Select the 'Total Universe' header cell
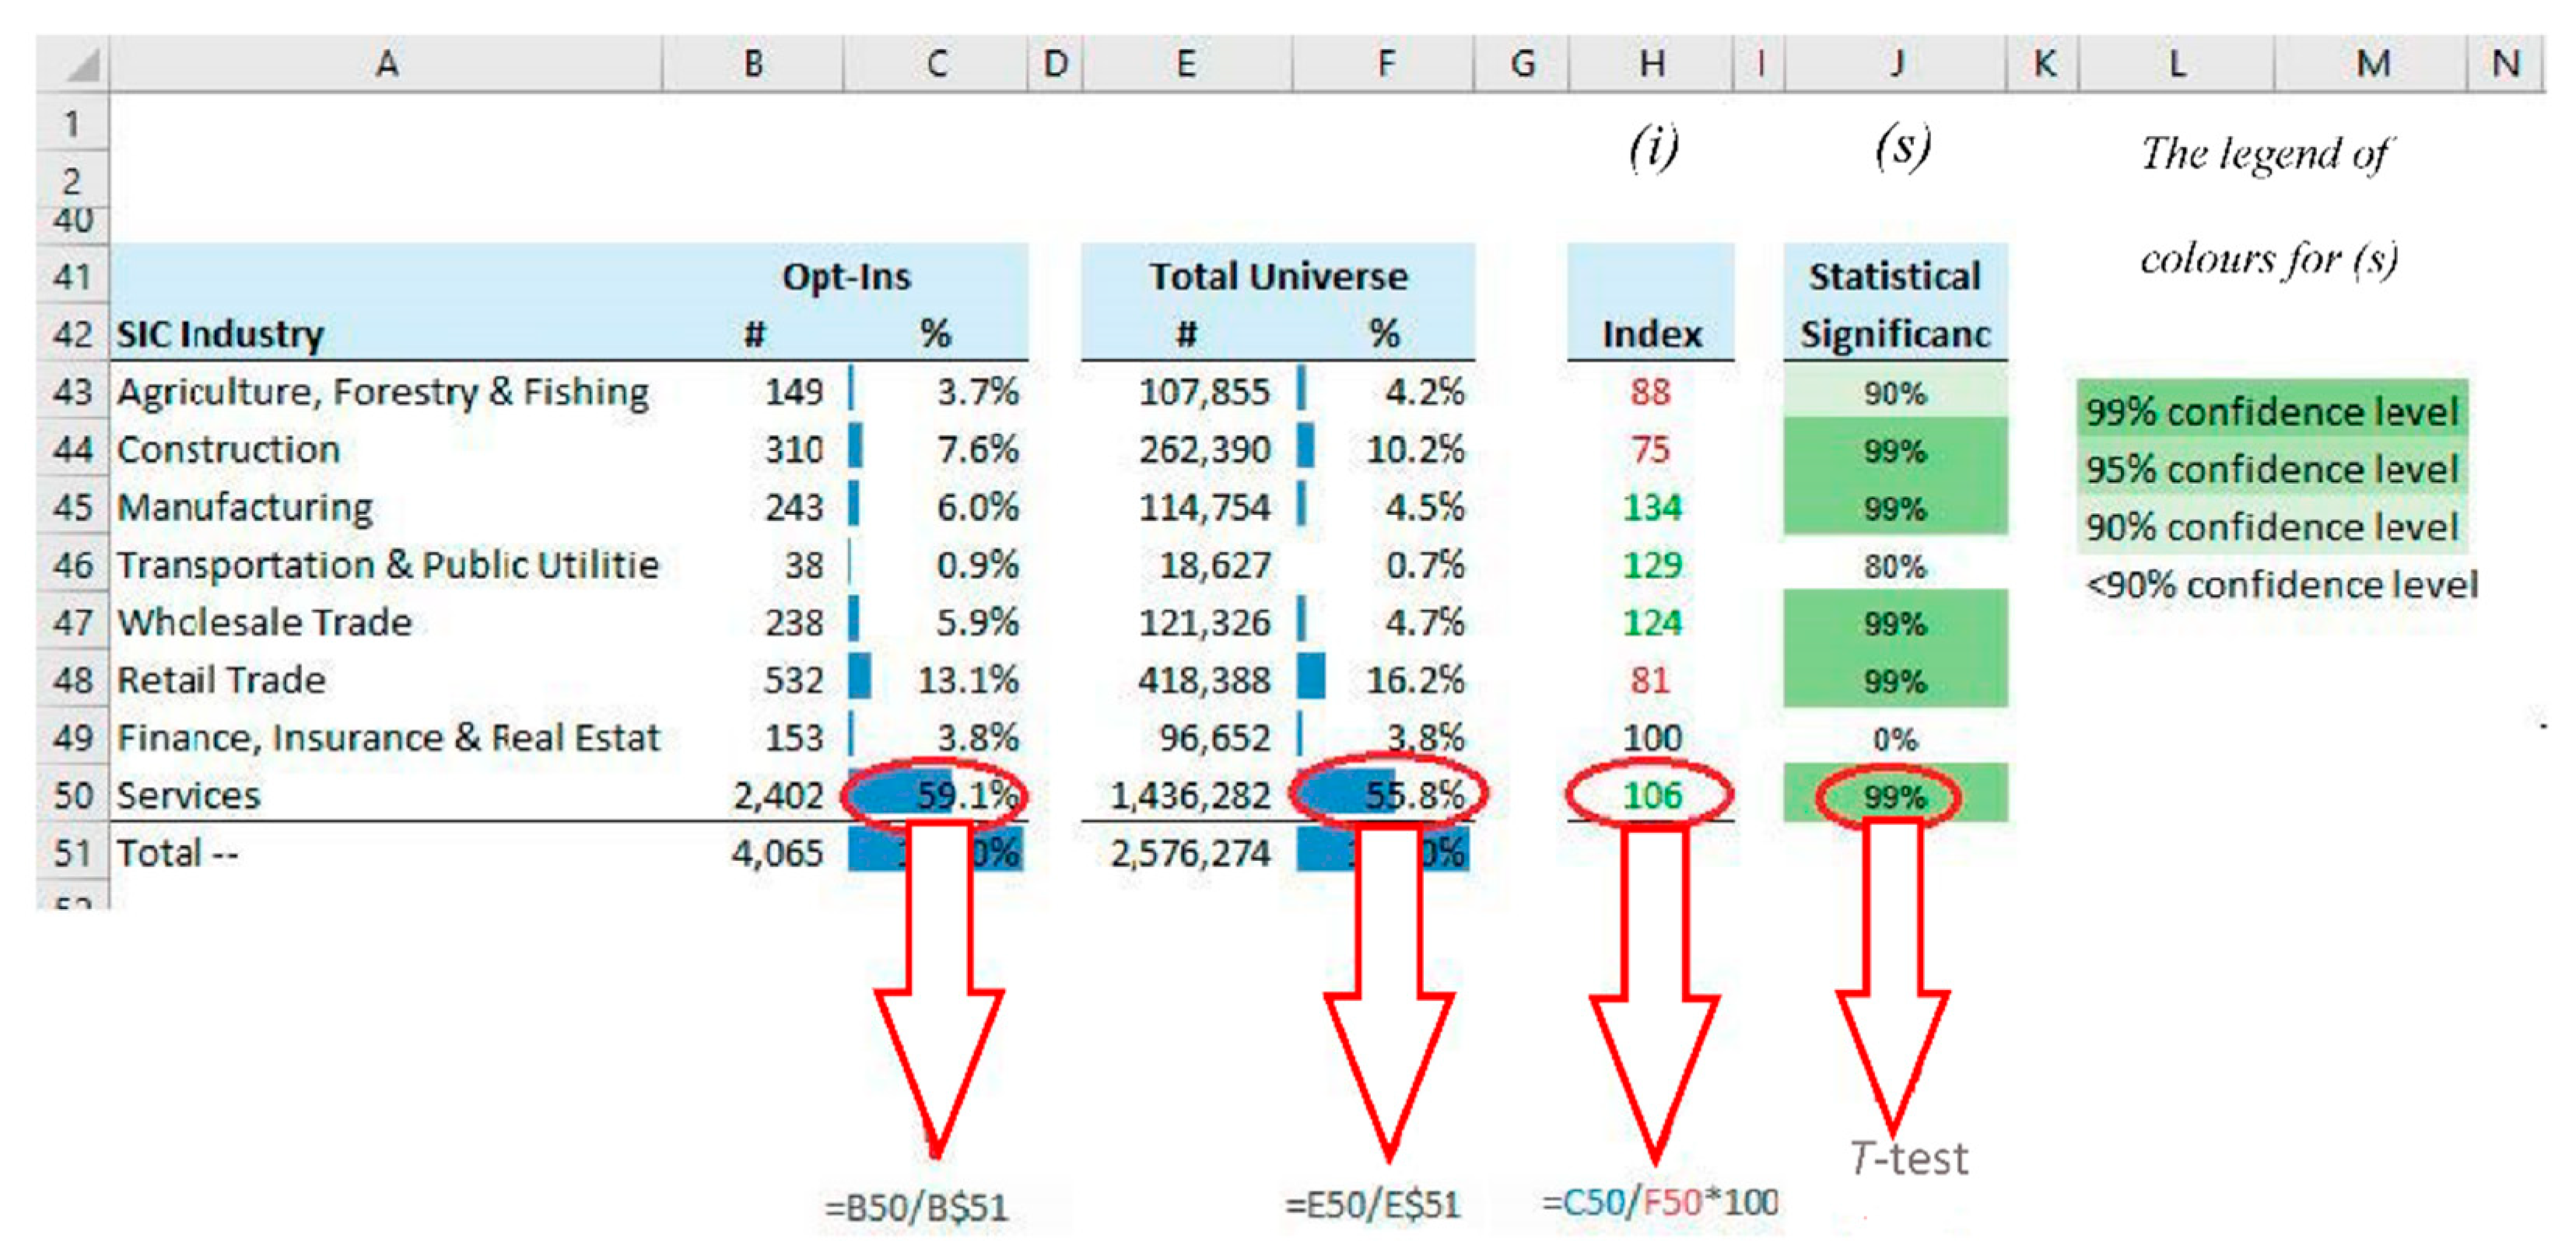2576x1252 pixels. click(1278, 276)
